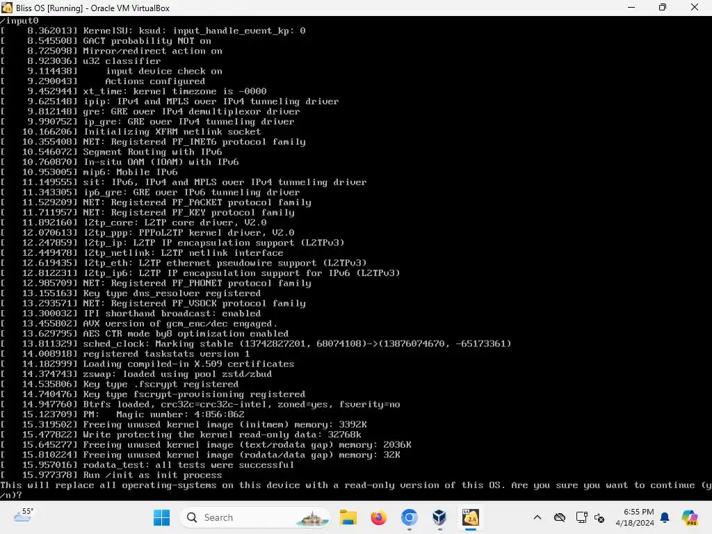Close the Bliss OS VirtualBox window

point(695,8)
